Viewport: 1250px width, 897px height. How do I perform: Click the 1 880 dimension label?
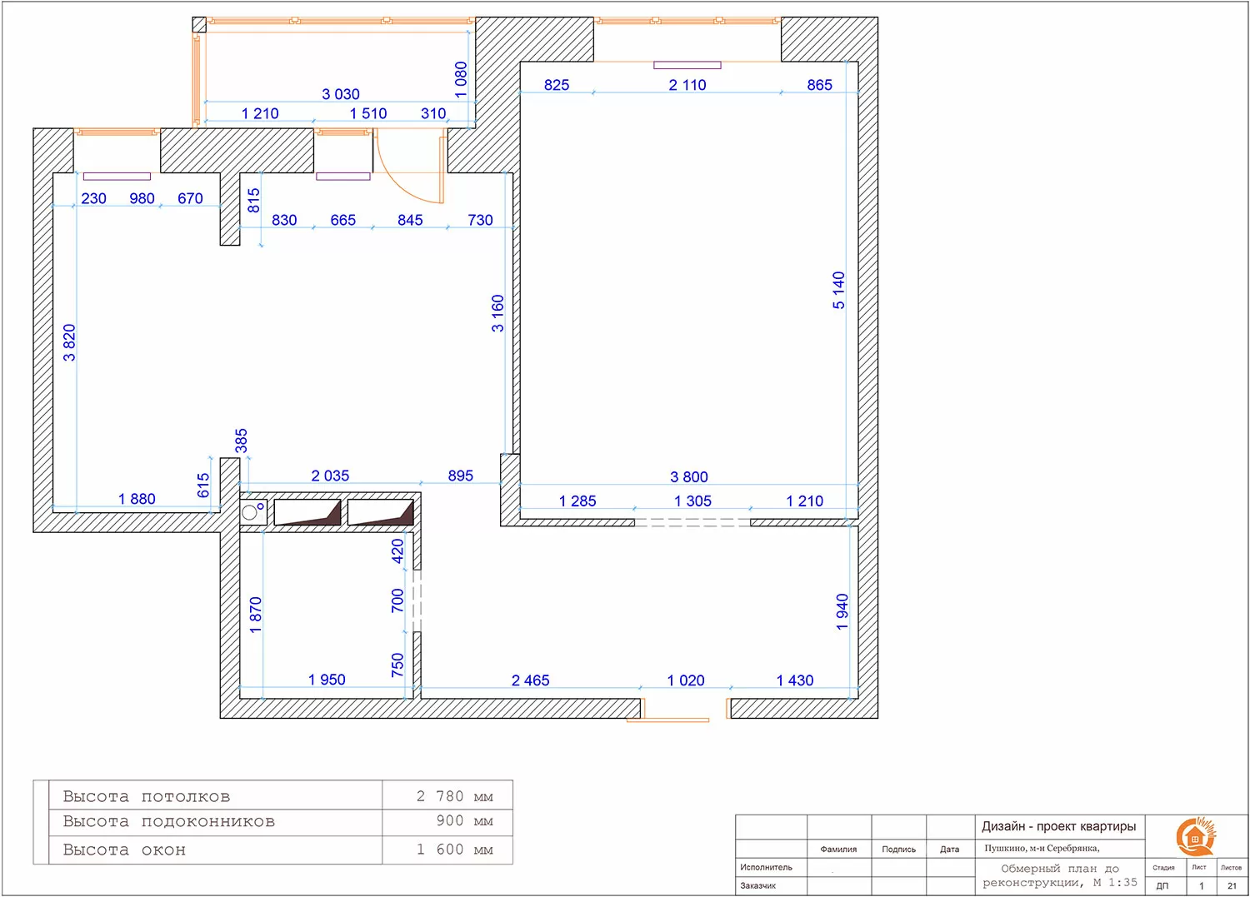click(x=137, y=499)
